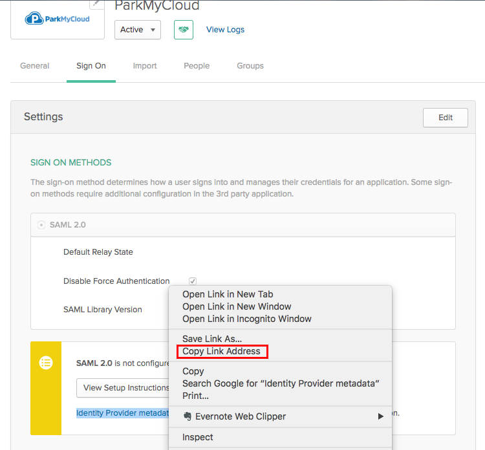Open the Active status dropdown

[138, 30]
